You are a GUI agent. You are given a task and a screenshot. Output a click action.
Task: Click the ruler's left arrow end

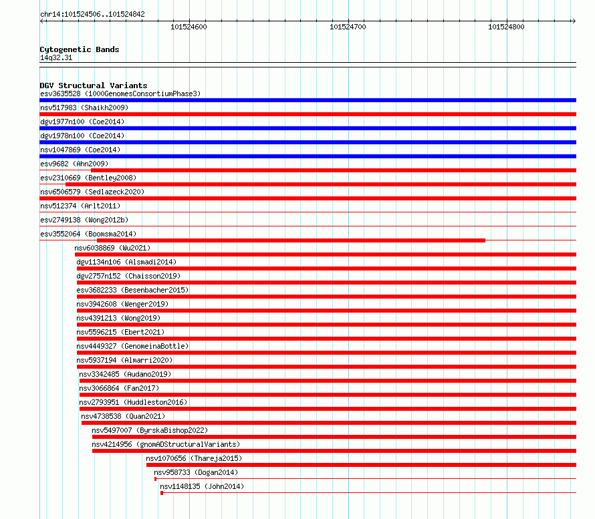(x=41, y=21)
